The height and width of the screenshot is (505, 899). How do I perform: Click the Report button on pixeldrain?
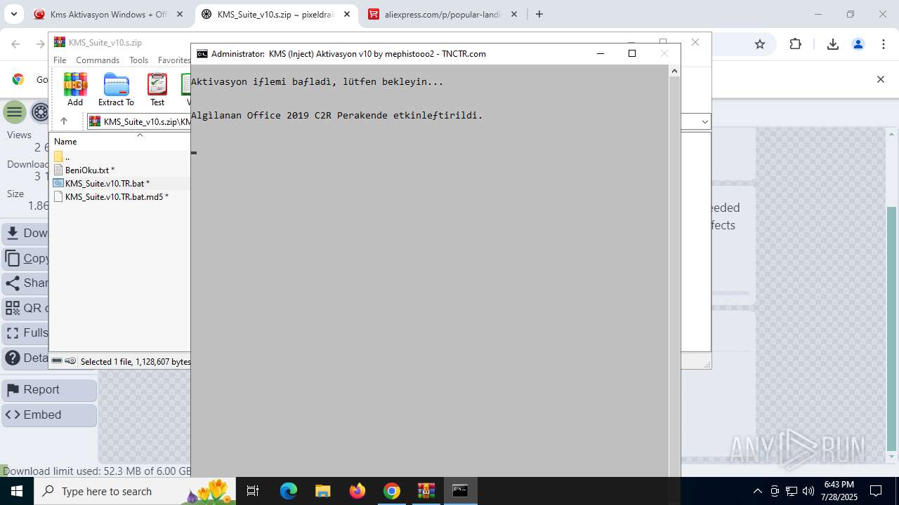click(x=49, y=390)
